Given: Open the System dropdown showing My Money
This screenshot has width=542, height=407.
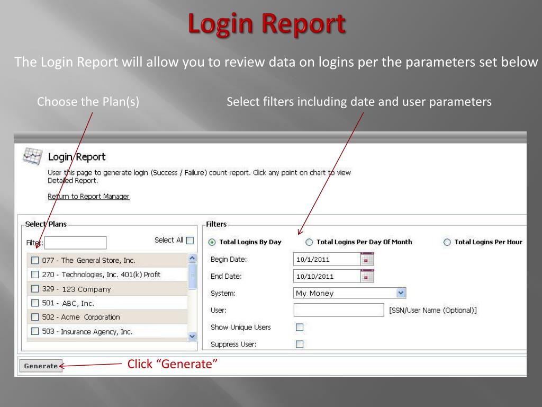Looking at the screenshot, I should [401, 293].
